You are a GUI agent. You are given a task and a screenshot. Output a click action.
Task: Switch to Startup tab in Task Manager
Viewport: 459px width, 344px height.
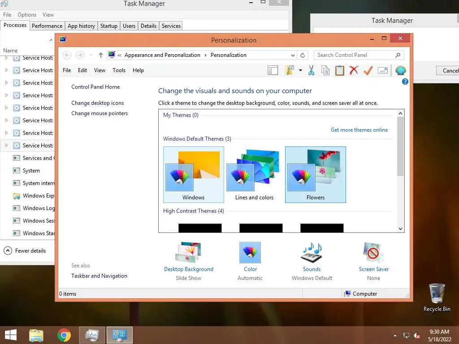pos(108,26)
